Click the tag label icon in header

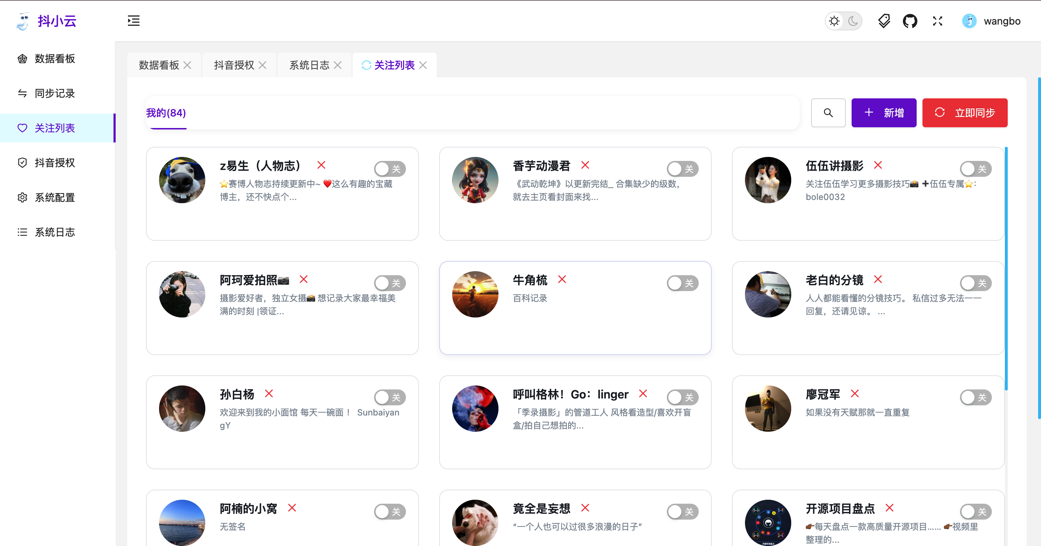tap(884, 21)
